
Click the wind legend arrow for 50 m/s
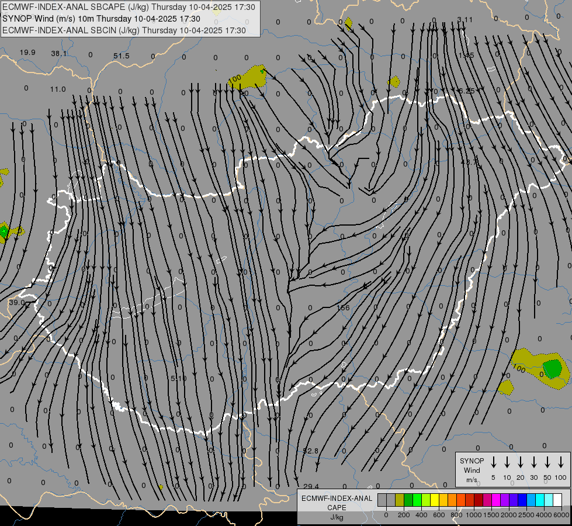click(x=547, y=462)
